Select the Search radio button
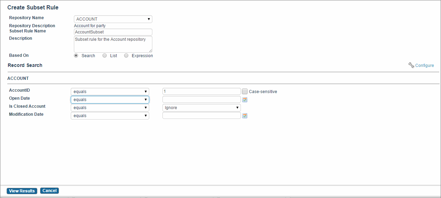The width and height of the screenshot is (441, 198). point(76,55)
